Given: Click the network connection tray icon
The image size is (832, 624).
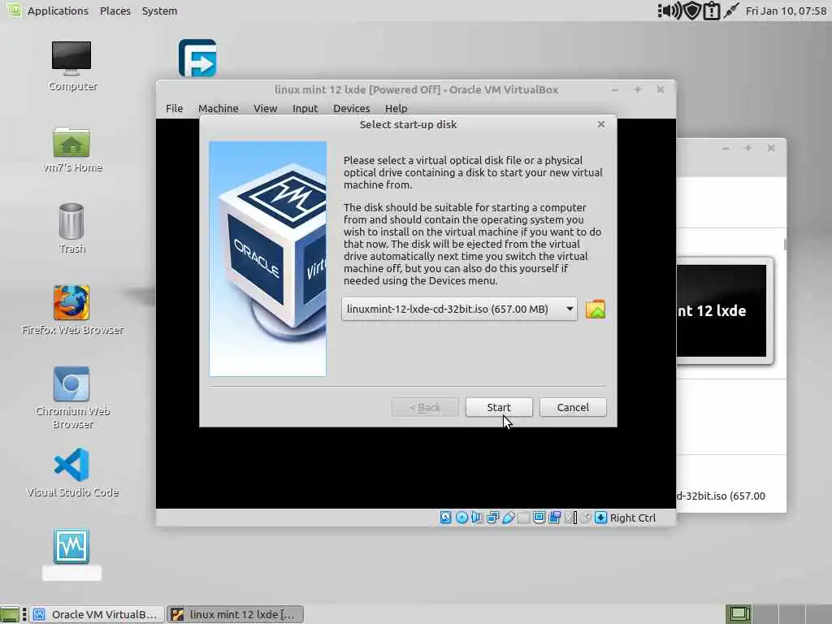Looking at the screenshot, I should pyautogui.click(x=731, y=11).
